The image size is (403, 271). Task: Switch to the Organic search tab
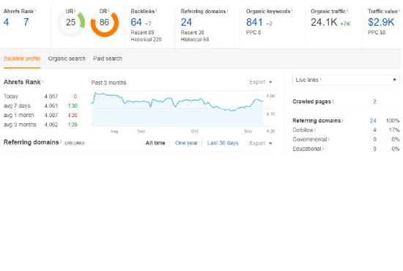67,59
